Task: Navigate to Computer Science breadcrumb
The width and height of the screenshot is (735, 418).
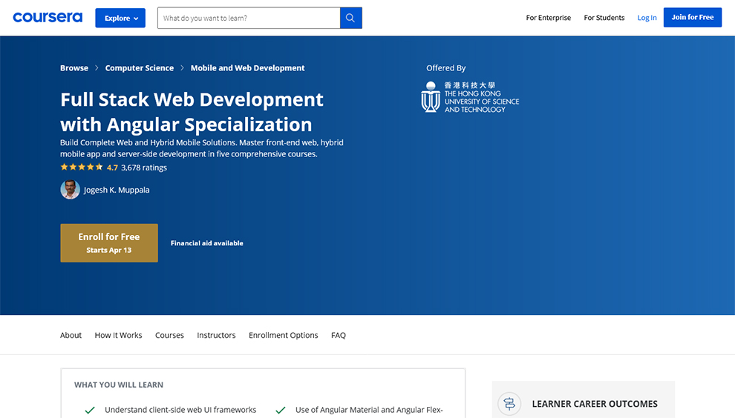Action: pyautogui.click(x=140, y=68)
